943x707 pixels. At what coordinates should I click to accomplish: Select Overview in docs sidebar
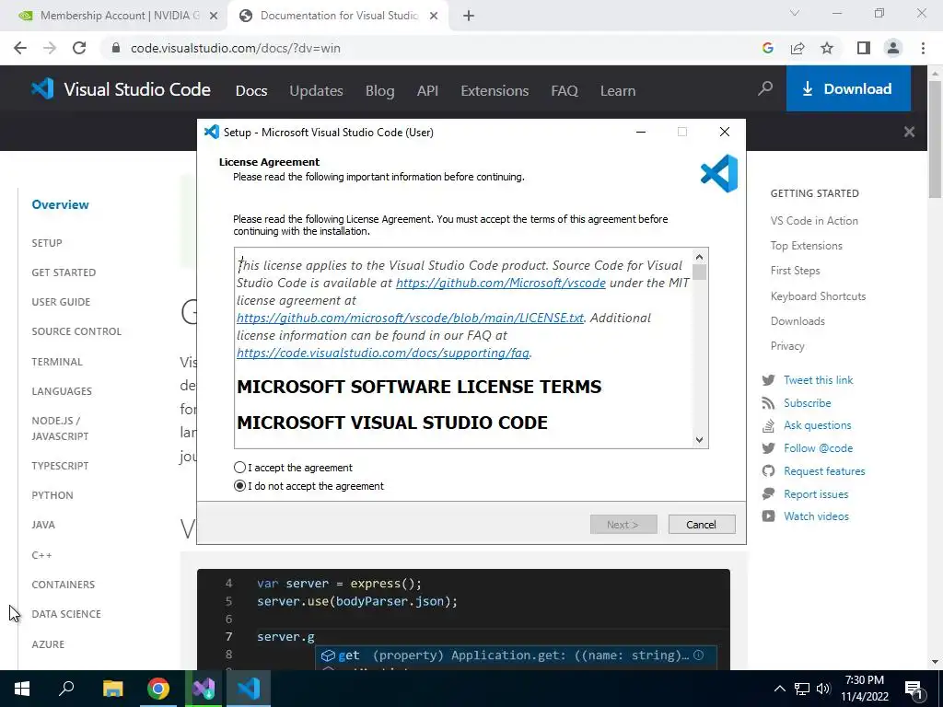coord(60,204)
